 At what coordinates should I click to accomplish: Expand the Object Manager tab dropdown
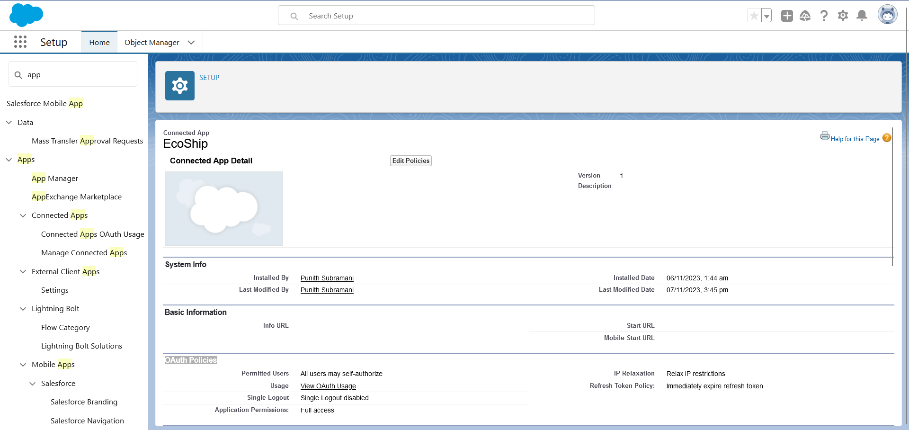pos(191,43)
